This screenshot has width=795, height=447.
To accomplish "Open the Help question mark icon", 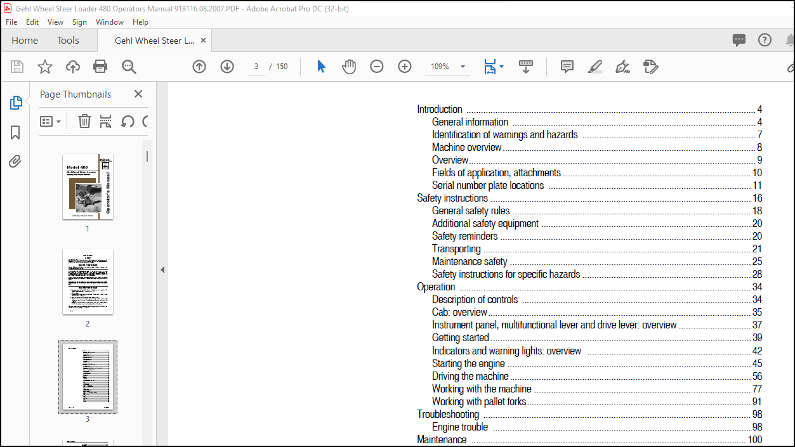I will pyautogui.click(x=765, y=40).
